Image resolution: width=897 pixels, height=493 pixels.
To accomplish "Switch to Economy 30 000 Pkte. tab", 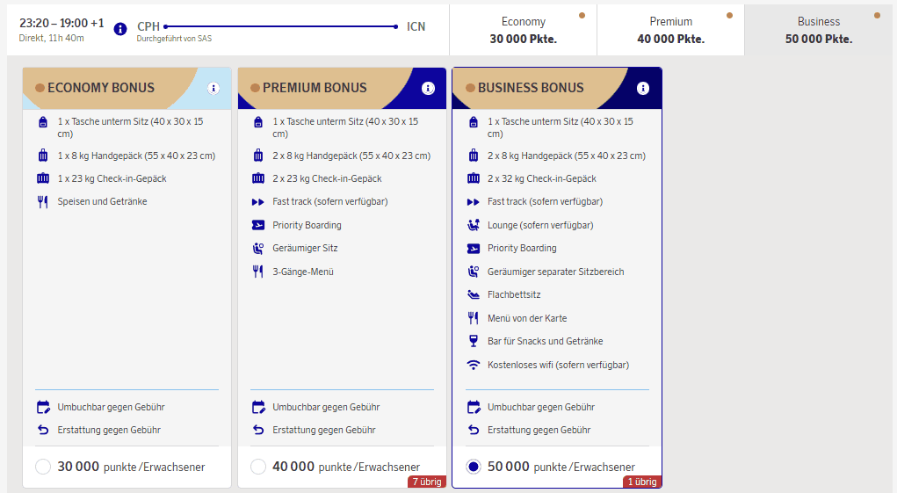I will click(x=523, y=30).
